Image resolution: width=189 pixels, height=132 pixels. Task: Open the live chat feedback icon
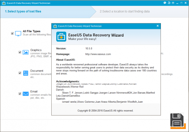(165, 3)
